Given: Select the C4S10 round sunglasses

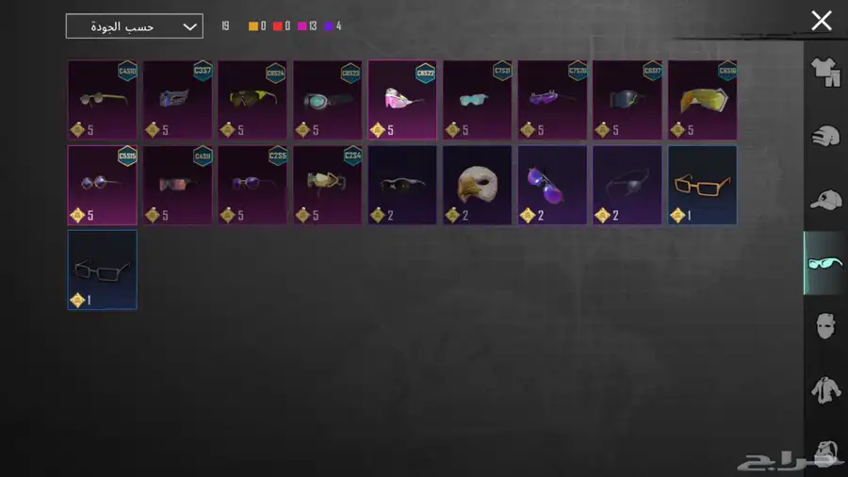Looking at the screenshot, I should click(102, 100).
